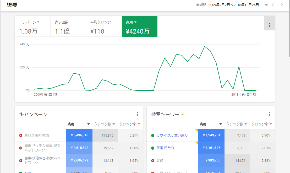Open the リサイクル 買い取り keyword link
The image size is (290, 173).
(172, 136)
